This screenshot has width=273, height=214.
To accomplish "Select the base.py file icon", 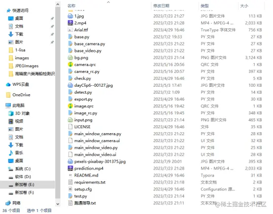I will tap(70, 37).
